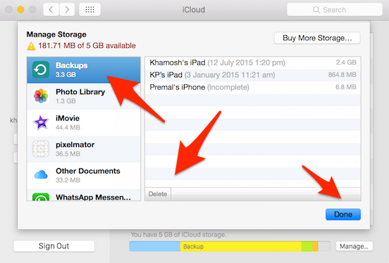This screenshot has width=389, height=263.
Task: Click the iMovie star icon
Action: click(41, 122)
